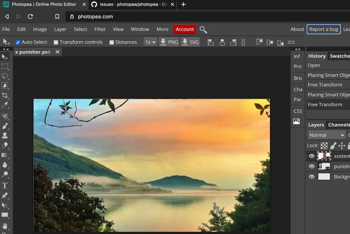Choose the Hand tool

(5, 226)
